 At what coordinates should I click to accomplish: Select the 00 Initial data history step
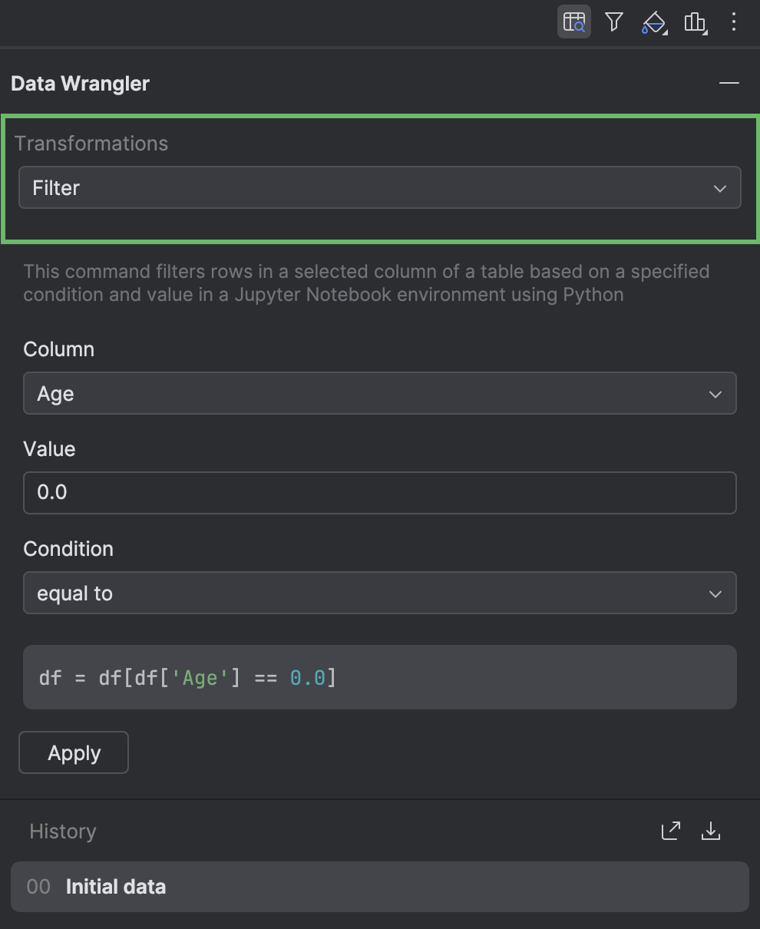click(x=380, y=887)
